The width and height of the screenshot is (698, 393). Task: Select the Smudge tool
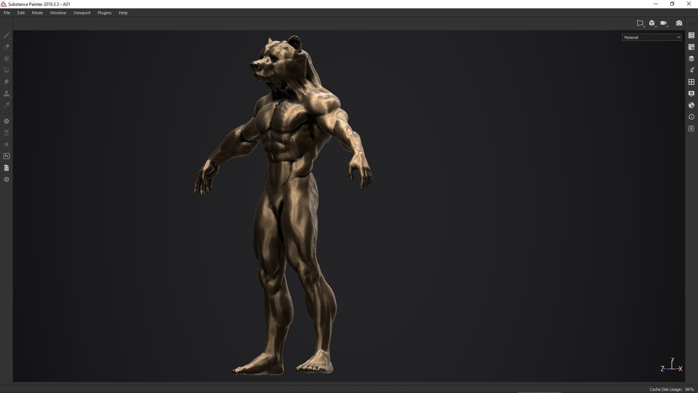coord(7,82)
